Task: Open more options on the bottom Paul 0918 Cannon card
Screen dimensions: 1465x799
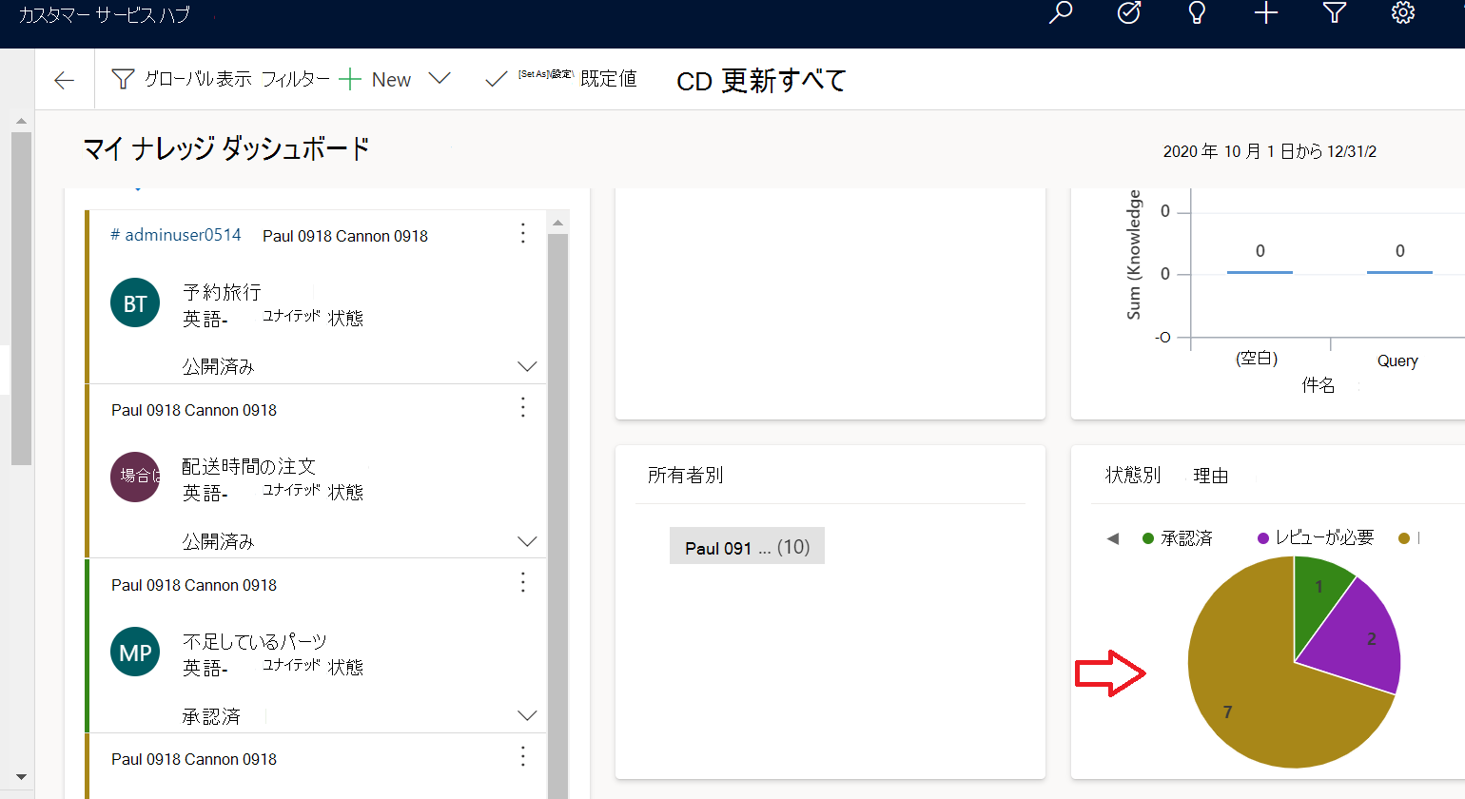Action: point(522,757)
